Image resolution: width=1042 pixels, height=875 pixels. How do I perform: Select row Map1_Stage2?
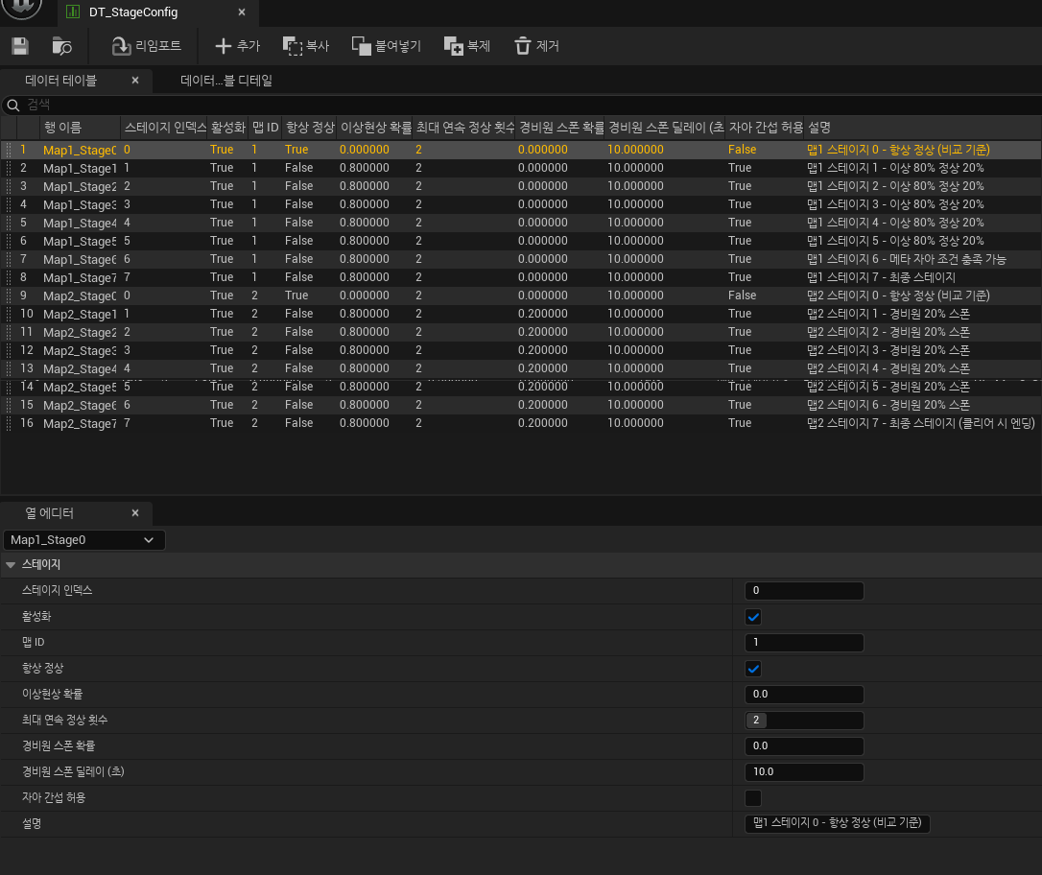pyautogui.click(x=521, y=186)
